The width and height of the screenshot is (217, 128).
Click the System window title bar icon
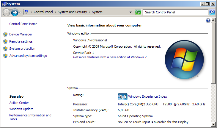pos(4,4)
